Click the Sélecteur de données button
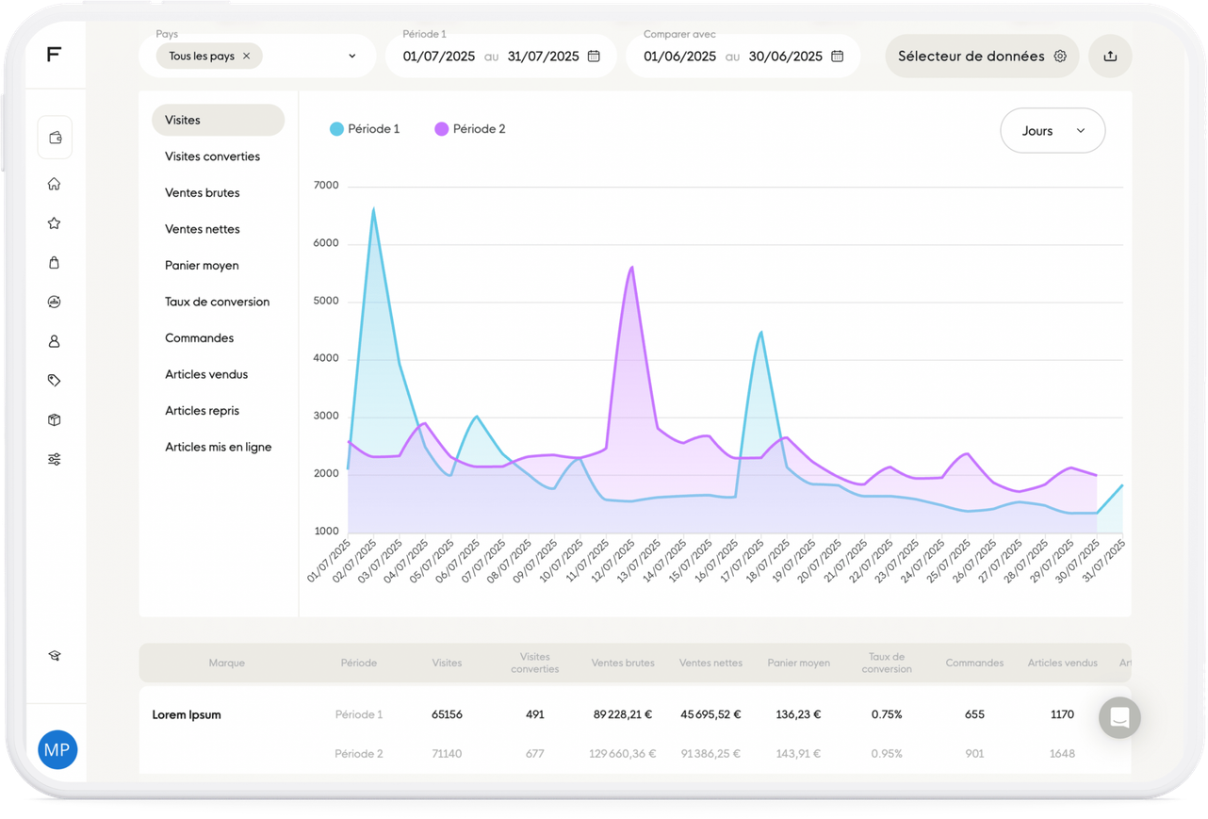This screenshot has height=819, width=1208. [982, 57]
